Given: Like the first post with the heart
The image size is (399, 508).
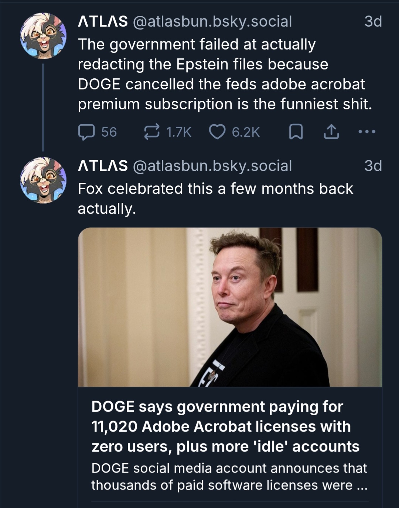Looking at the screenshot, I should click(x=217, y=132).
